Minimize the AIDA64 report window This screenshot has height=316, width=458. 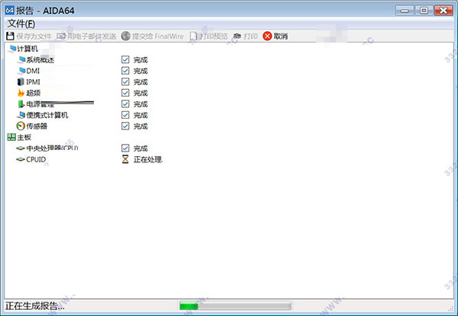pyautogui.click(x=405, y=11)
